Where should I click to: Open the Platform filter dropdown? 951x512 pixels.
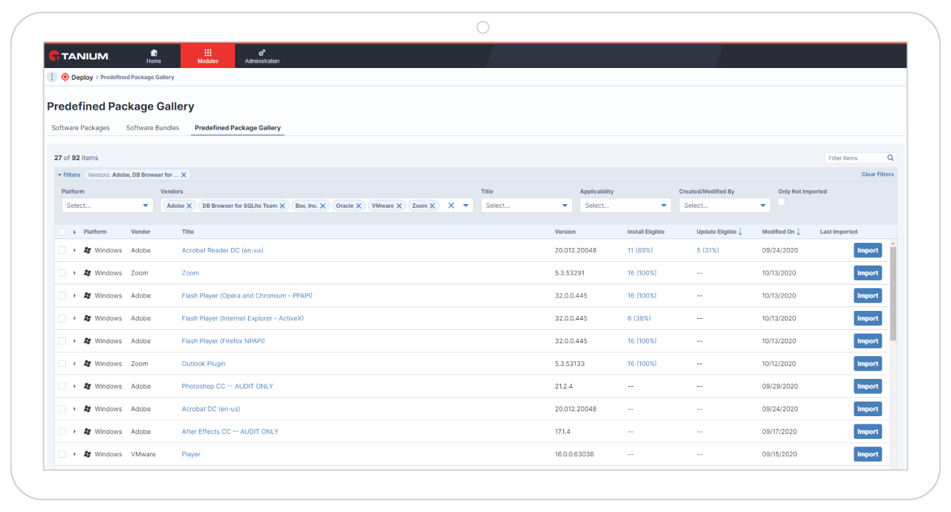[107, 206]
